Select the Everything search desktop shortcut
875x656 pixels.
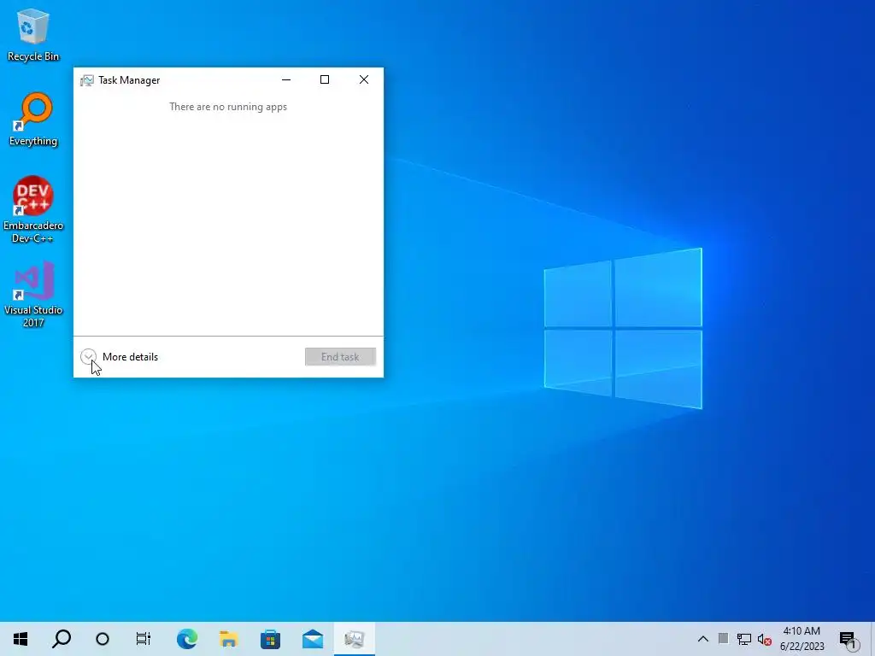33,120
